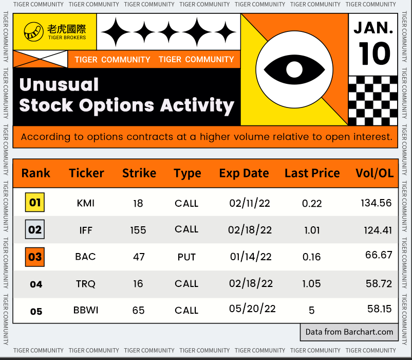Click the Tiger Brokers tiger logo
The width and height of the screenshot is (412, 360).
34,32
